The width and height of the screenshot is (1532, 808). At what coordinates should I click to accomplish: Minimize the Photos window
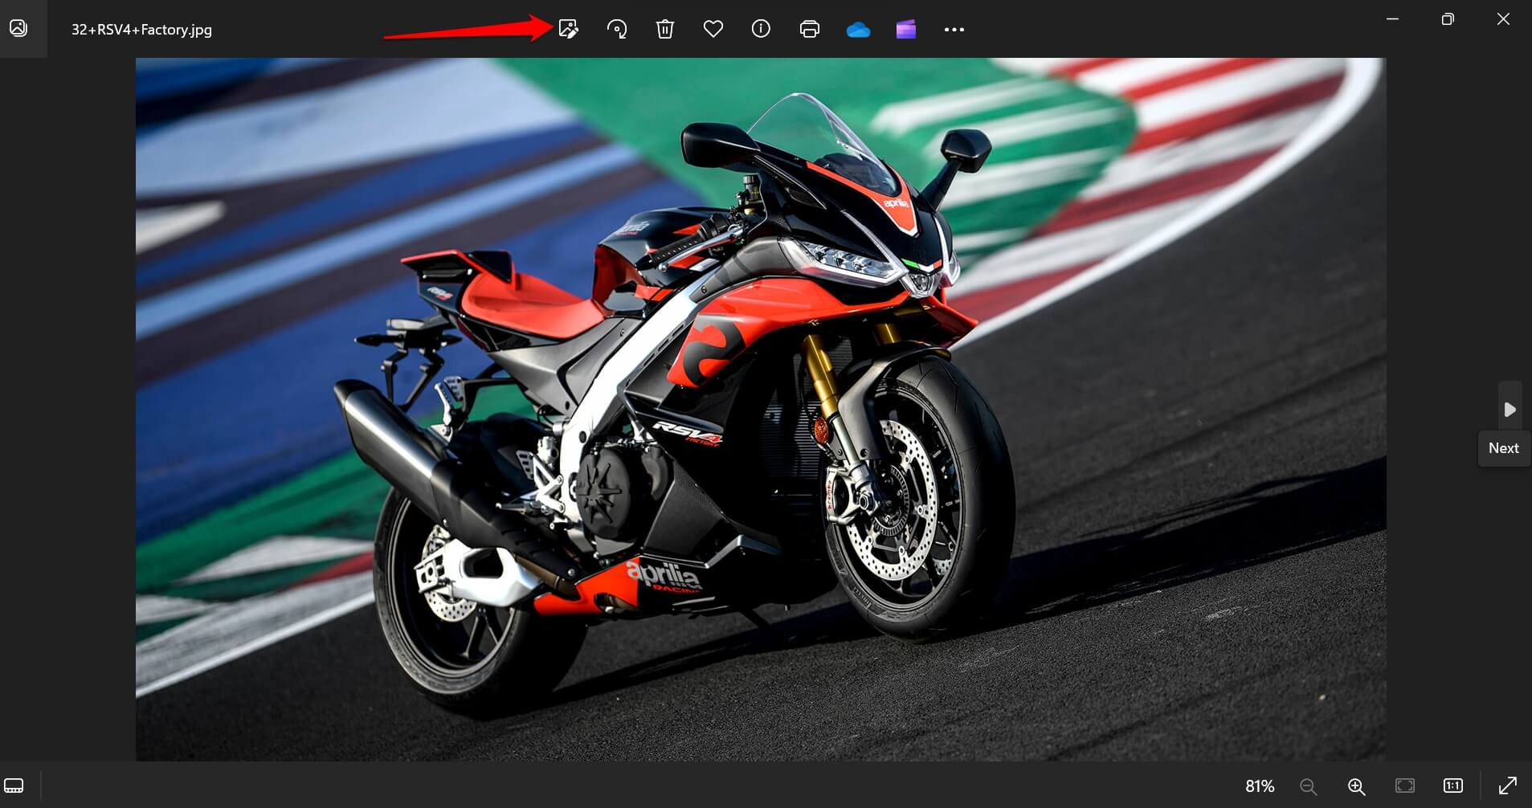click(1393, 19)
